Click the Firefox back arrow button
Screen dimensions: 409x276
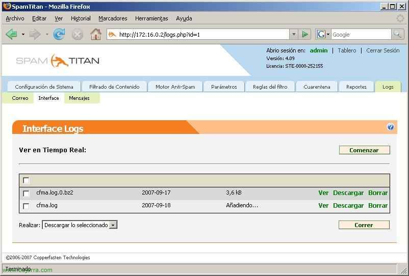pos(12,34)
